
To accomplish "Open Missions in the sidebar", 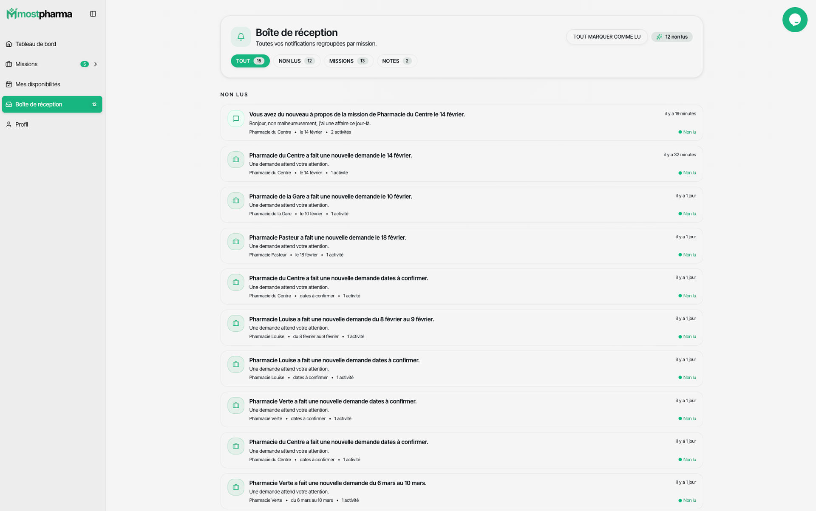I will pyautogui.click(x=26, y=64).
